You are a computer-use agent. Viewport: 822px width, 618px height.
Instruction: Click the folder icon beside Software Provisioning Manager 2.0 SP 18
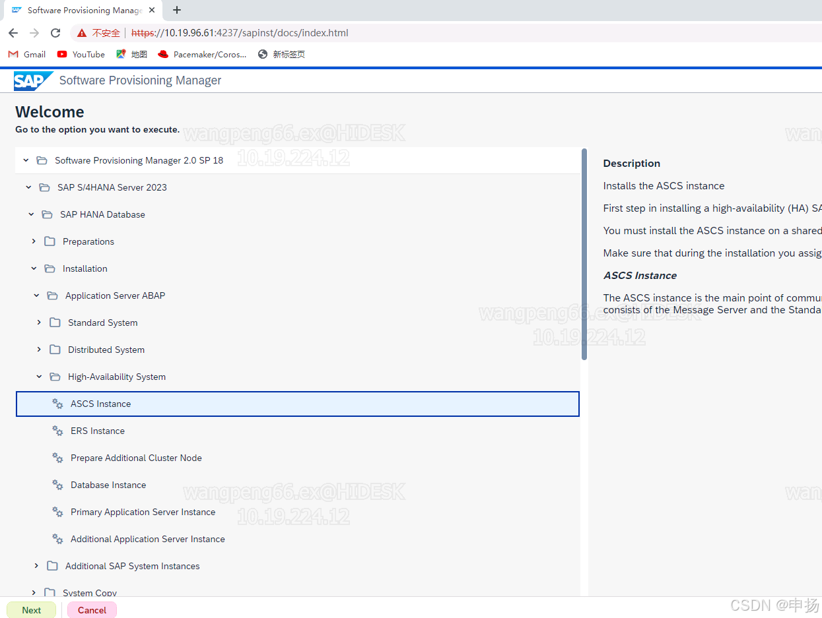coord(42,160)
